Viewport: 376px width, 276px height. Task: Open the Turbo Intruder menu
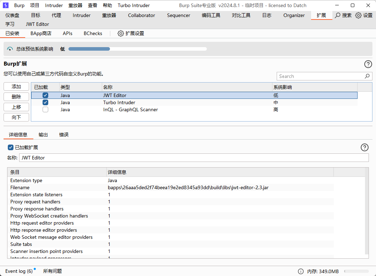pyautogui.click(x=134, y=5)
